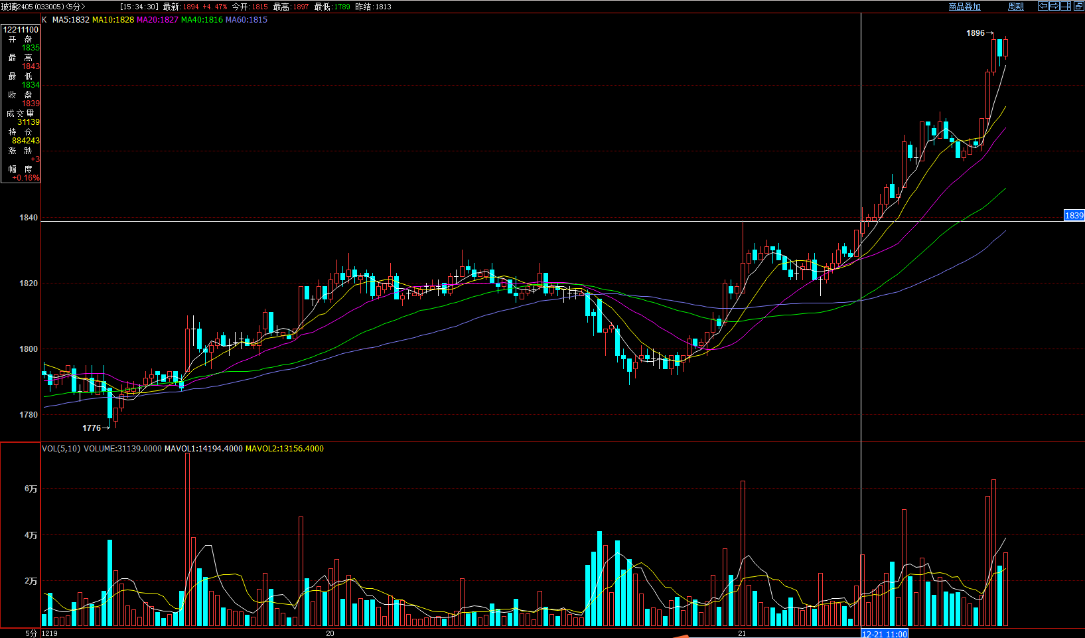The height and width of the screenshot is (638, 1085).
Task: Click the 12211100 timestamp in info box
Action: (21, 30)
